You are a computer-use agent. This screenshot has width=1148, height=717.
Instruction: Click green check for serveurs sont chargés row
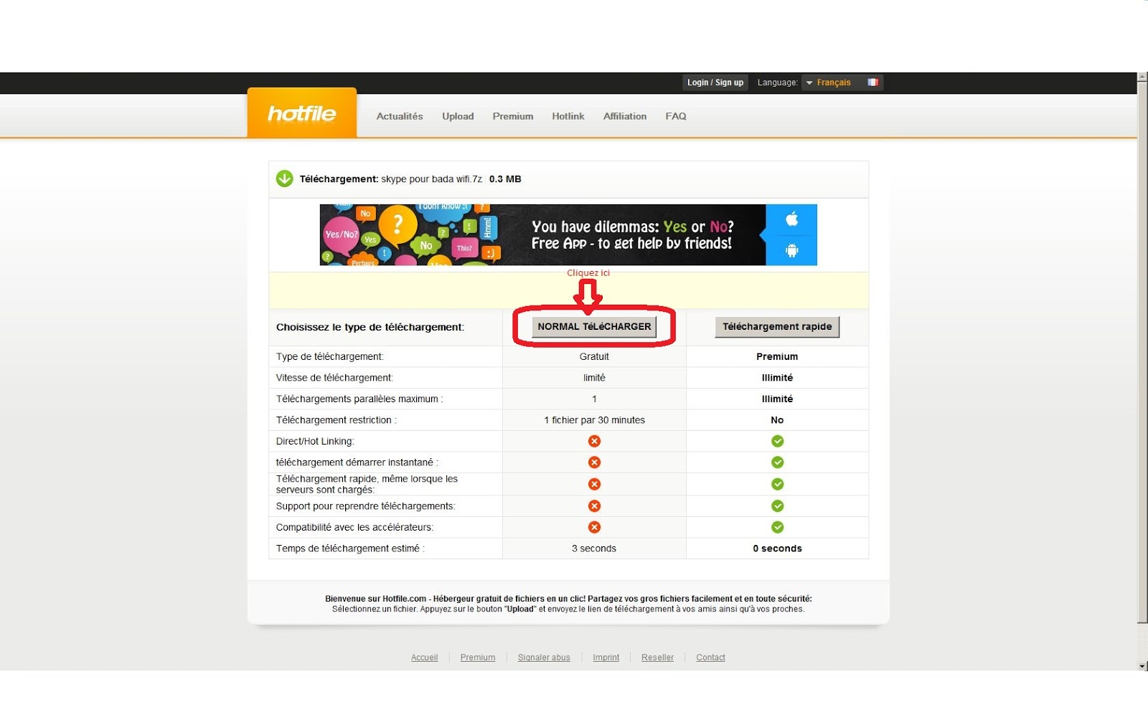pos(777,484)
